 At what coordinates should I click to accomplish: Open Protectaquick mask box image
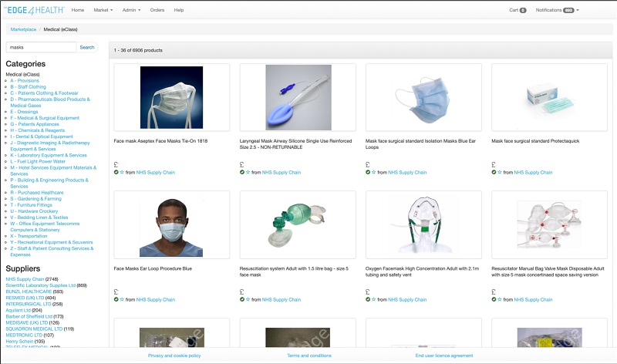[x=550, y=99]
